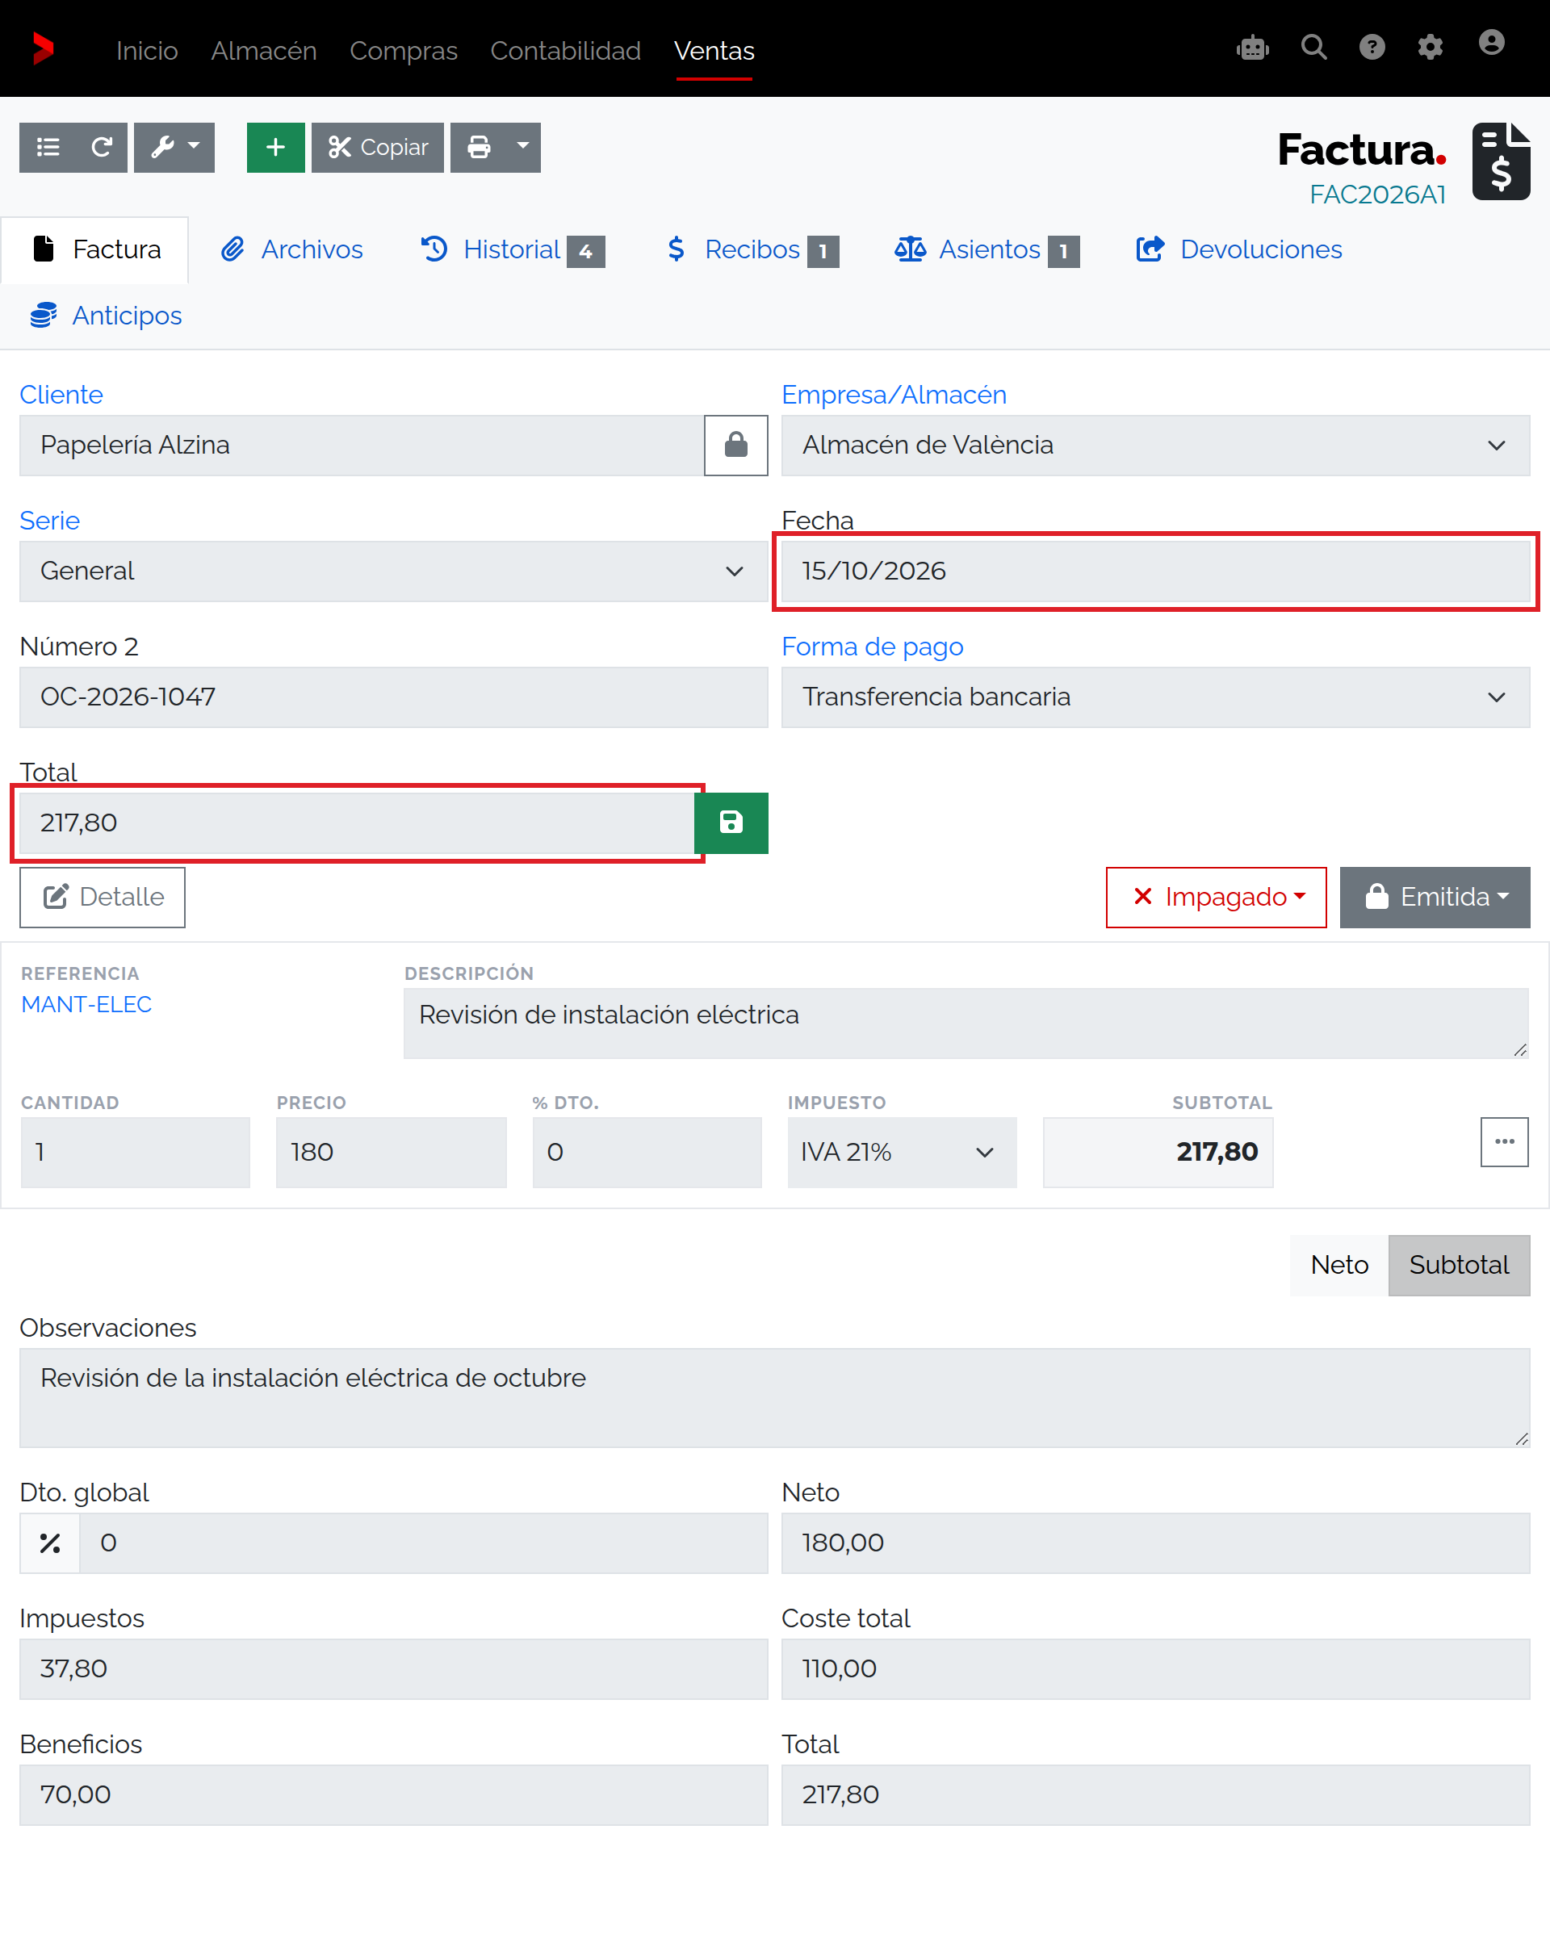Click the Número 2 input field
Image resolution: width=1550 pixels, height=1955 pixels.
[394, 697]
